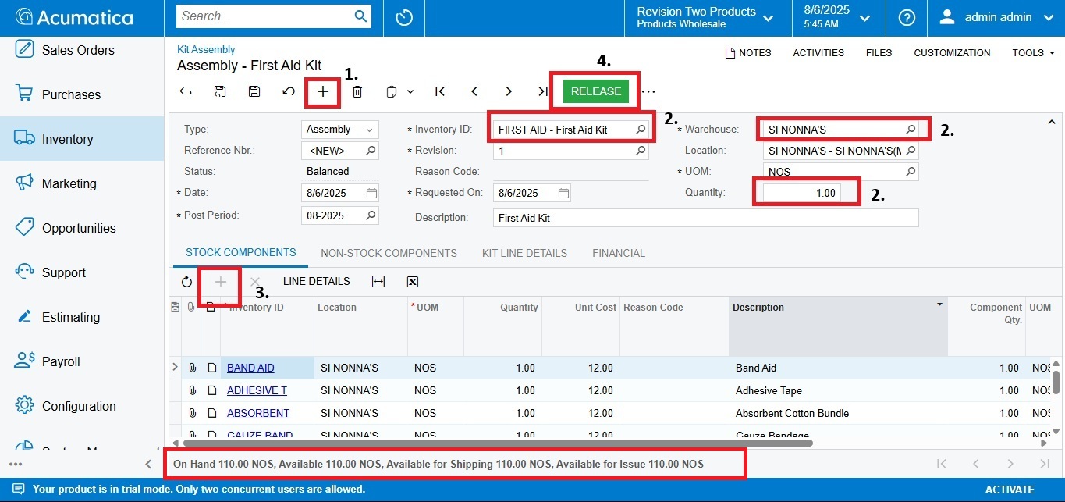1065x502 pixels.
Task: Open the recent history clock icon
Action: (x=404, y=17)
